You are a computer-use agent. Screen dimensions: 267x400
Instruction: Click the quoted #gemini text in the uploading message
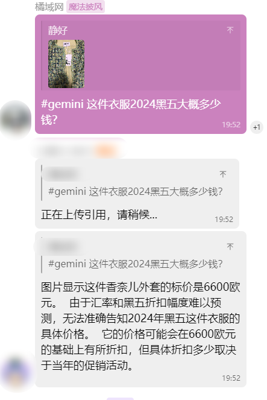136,191
